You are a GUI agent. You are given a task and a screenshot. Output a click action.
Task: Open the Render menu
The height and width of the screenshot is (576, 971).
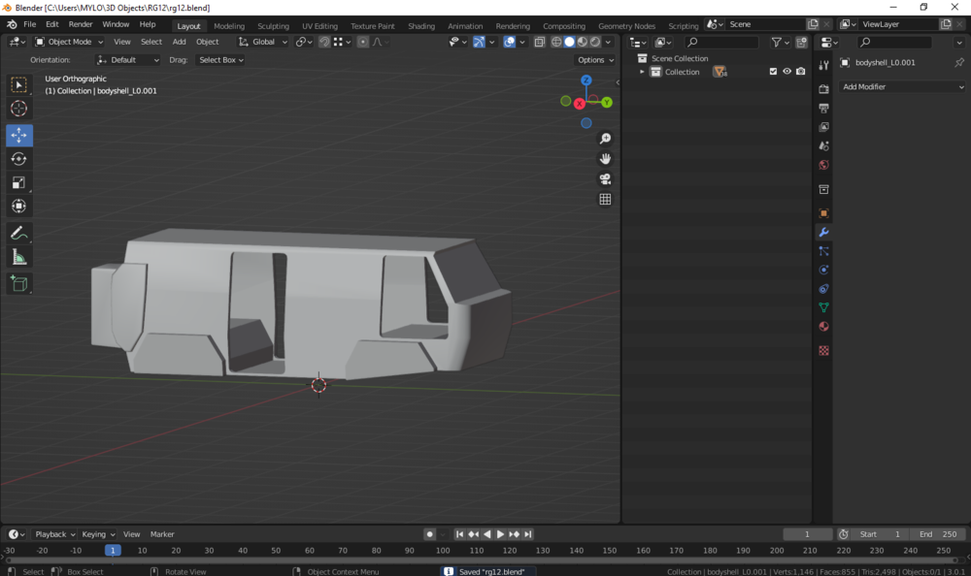81,24
